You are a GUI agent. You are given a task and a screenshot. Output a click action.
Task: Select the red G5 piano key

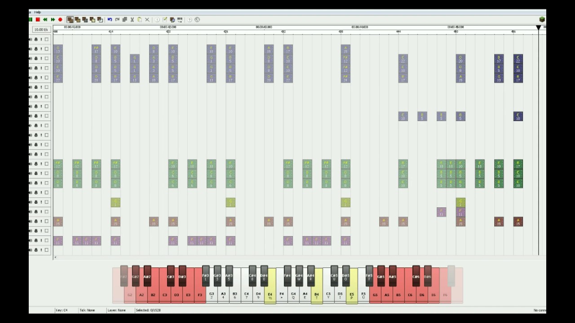pyautogui.click(x=375, y=294)
